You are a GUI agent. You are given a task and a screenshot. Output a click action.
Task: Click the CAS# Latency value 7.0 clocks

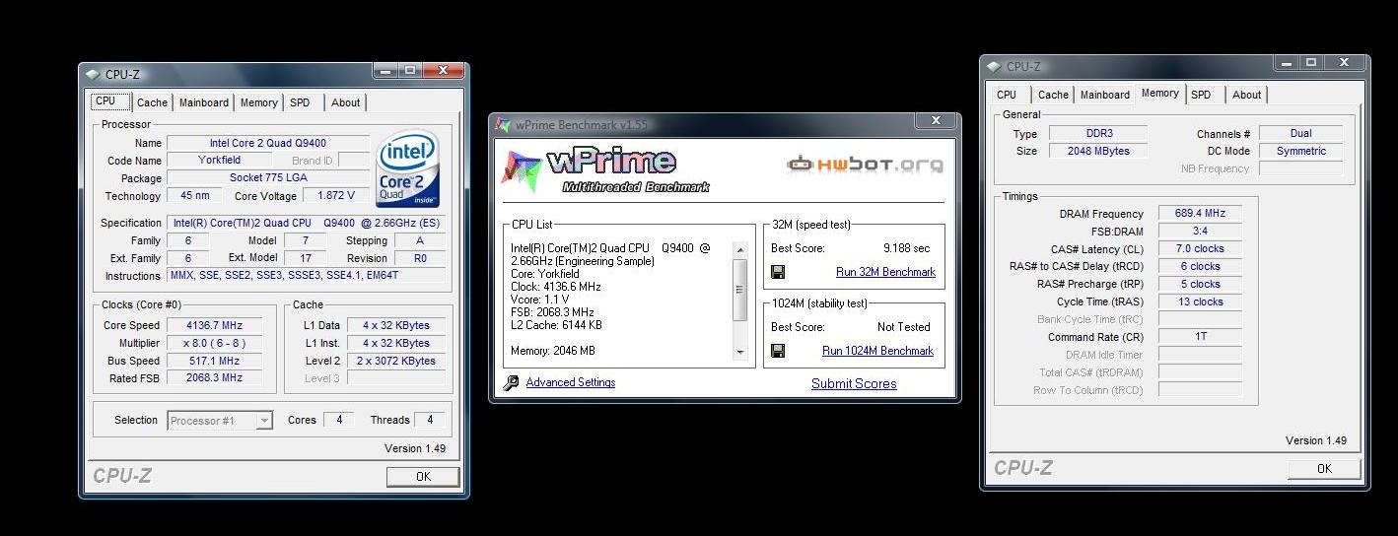(1200, 248)
